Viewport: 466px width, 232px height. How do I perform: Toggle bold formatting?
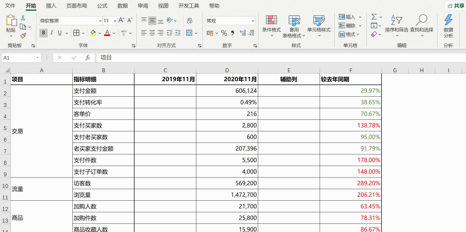coord(43,33)
